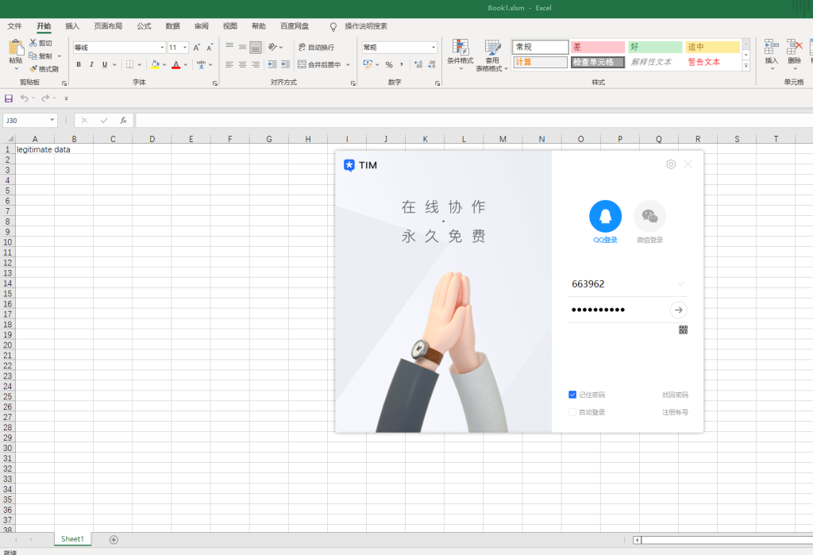The width and height of the screenshot is (813, 555).
Task: Switch to the View (视图) tab
Action: 229,26
